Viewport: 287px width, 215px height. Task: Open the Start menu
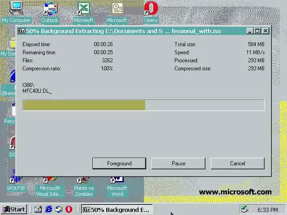click(14, 209)
